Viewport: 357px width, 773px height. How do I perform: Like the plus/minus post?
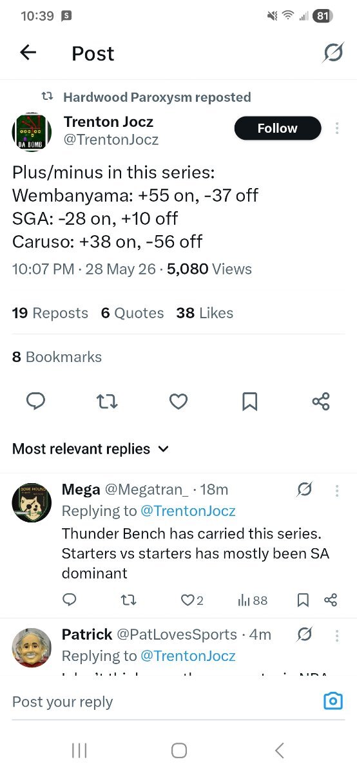point(179,402)
